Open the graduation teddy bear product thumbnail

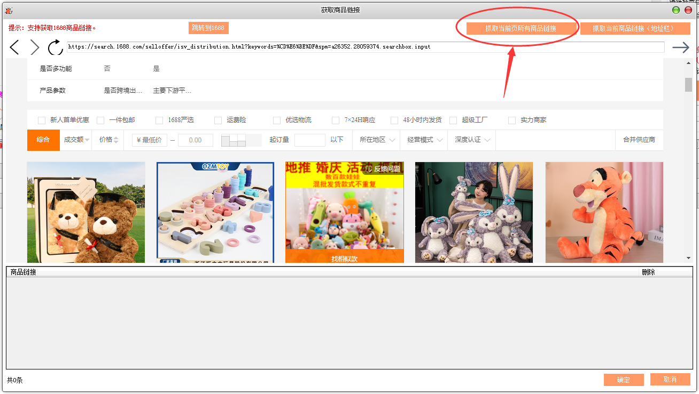click(x=86, y=212)
